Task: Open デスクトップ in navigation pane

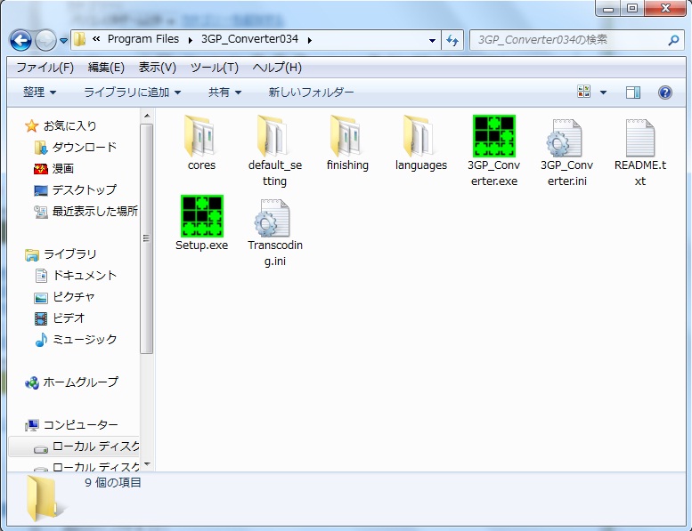Action: [x=76, y=190]
